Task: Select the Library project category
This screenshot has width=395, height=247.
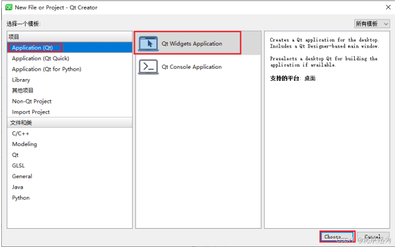Action: [69, 80]
